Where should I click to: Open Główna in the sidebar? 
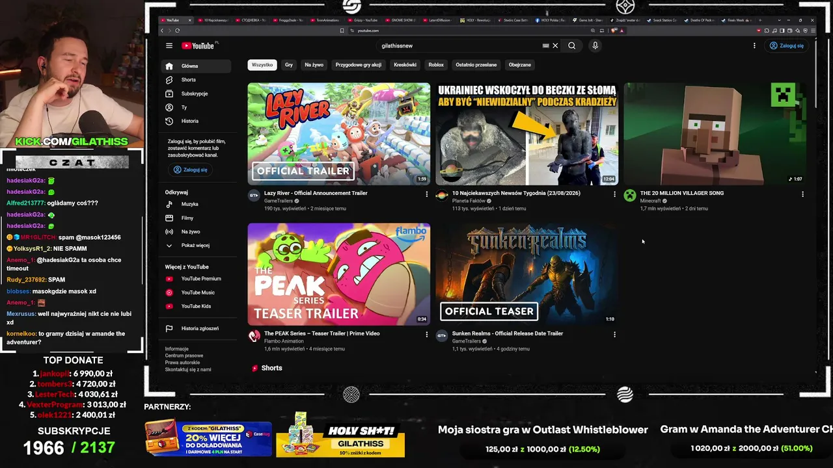pos(195,66)
